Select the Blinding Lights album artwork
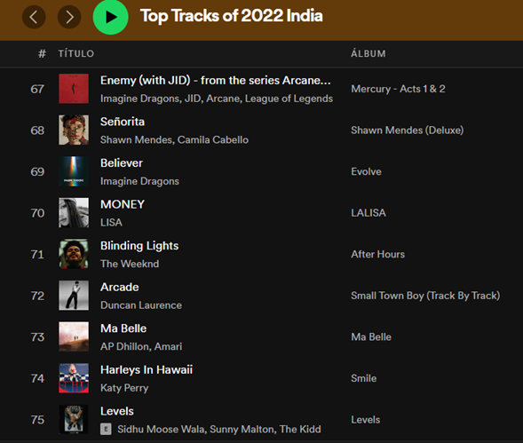The image size is (523, 443). pos(74,254)
